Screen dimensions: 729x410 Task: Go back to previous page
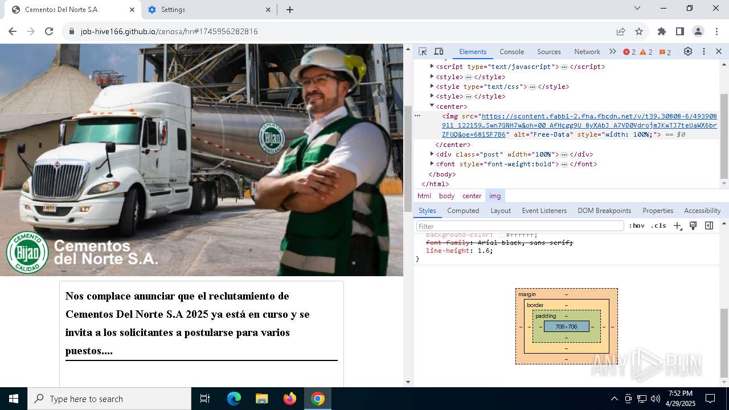click(13, 31)
